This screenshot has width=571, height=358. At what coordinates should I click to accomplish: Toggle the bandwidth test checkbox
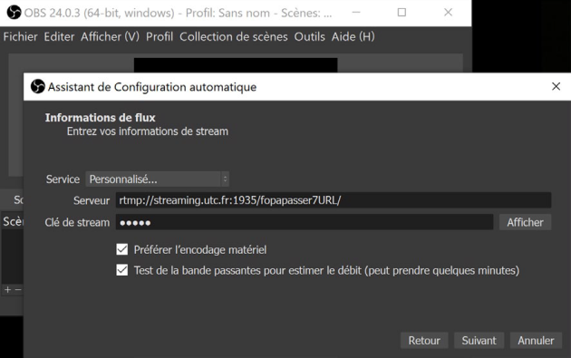pos(122,270)
